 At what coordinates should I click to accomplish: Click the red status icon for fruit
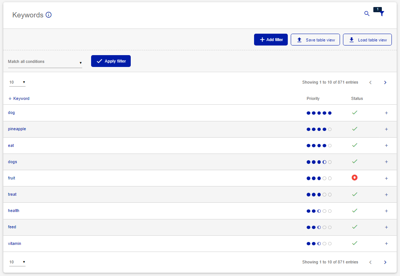pos(354,178)
